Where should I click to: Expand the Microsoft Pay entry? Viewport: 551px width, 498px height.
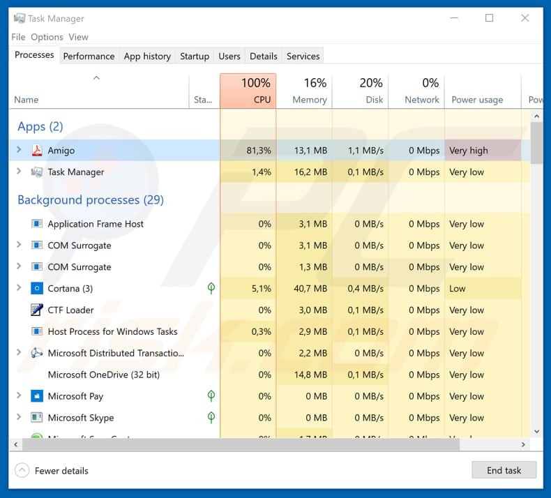coord(19,395)
